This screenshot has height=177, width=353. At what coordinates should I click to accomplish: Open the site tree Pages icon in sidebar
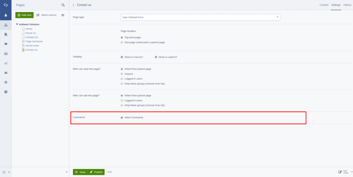(6, 25)
